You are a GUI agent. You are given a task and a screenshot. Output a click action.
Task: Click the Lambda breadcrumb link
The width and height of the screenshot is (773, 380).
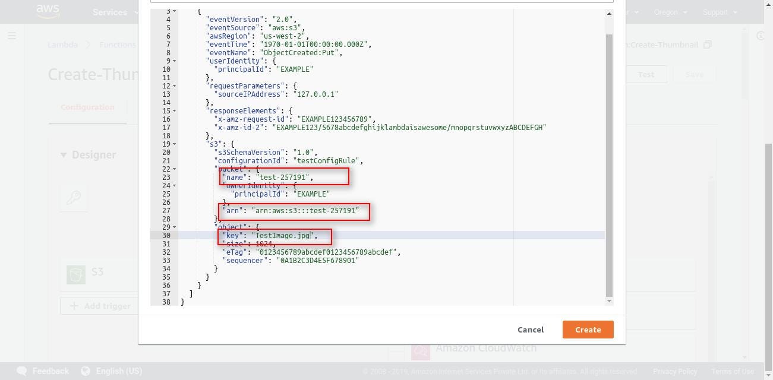coord(63,45)
